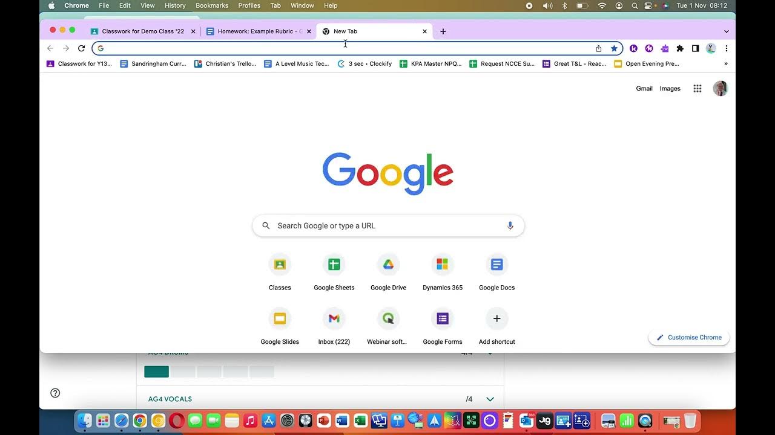Open the KPA Master NPQ bookmark

[430, 63]
